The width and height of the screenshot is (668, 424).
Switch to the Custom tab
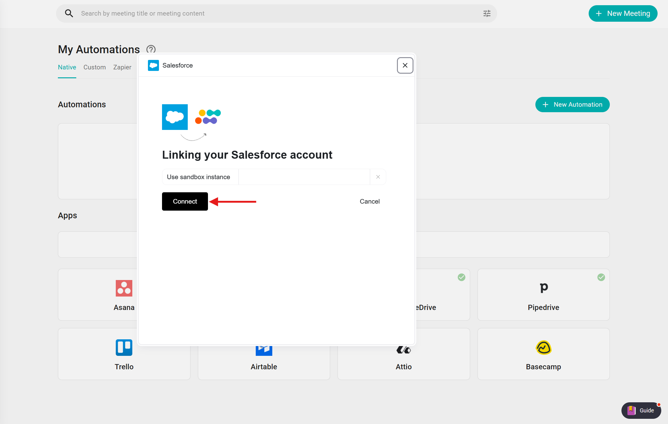pyautogui.click(x=94, y=67)
